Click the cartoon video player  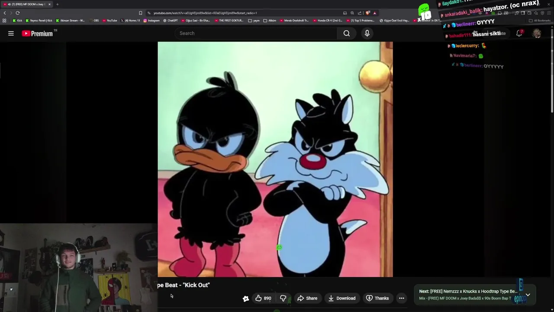[275, 159]
